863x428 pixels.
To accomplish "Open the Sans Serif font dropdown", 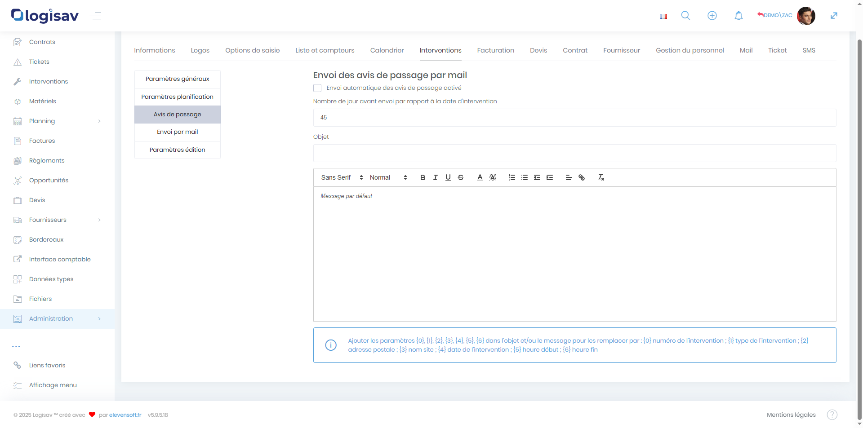I will pos(342,177).
